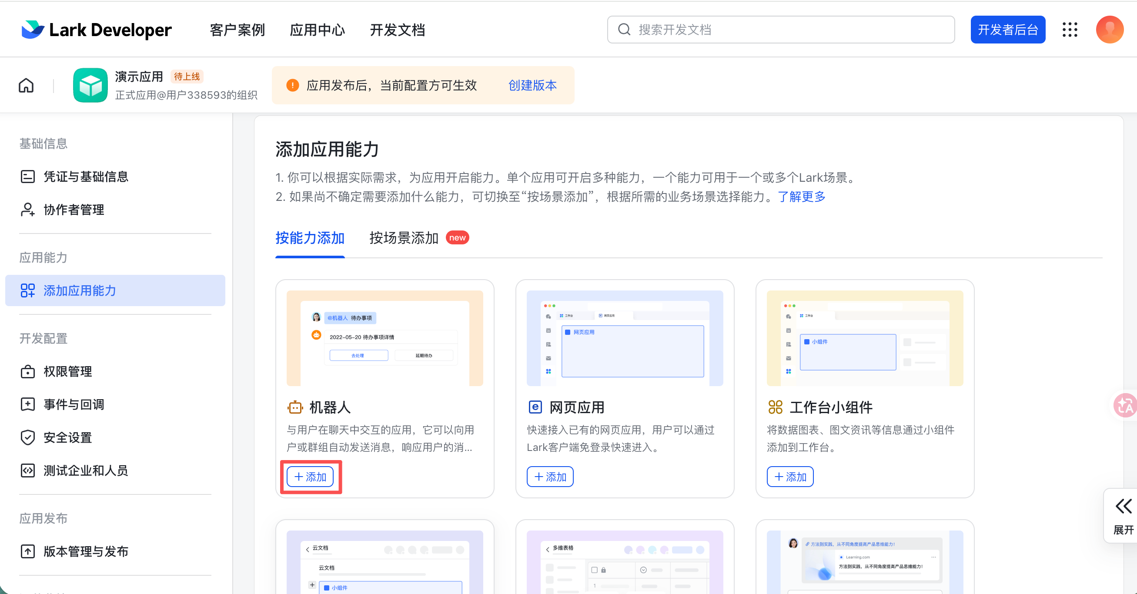Click the home icon in breadcrumb bar

click(x=26, y=85)
